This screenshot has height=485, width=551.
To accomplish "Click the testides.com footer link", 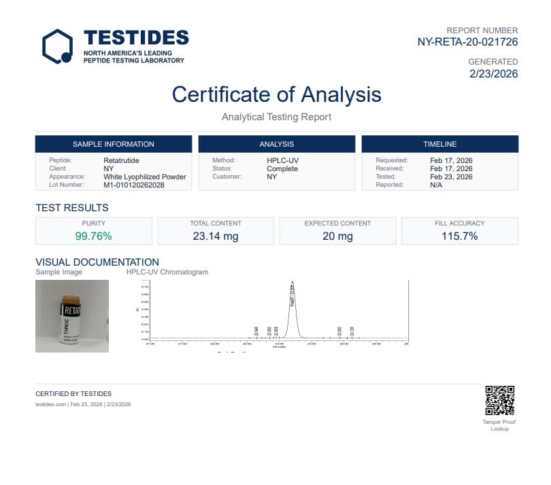I will 50,404.
